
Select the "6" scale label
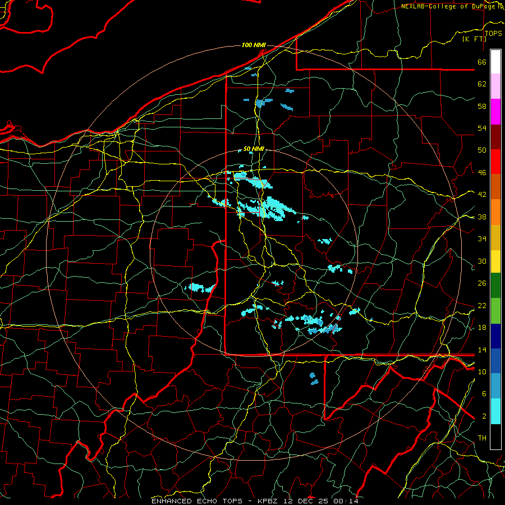(484, 394)
